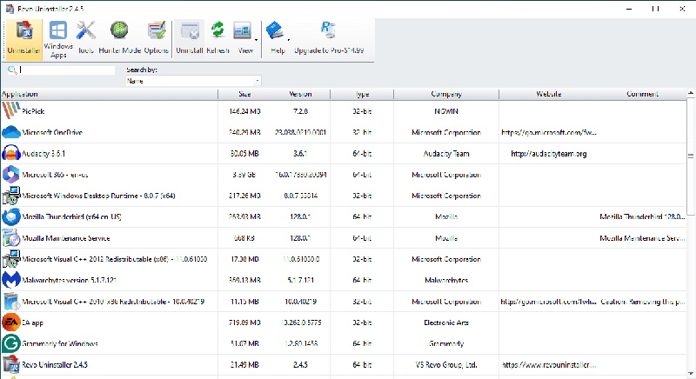Select Visual C++ 2010 Redistributable icon
This screenshot has width=696, height=379.
(10, 302)
